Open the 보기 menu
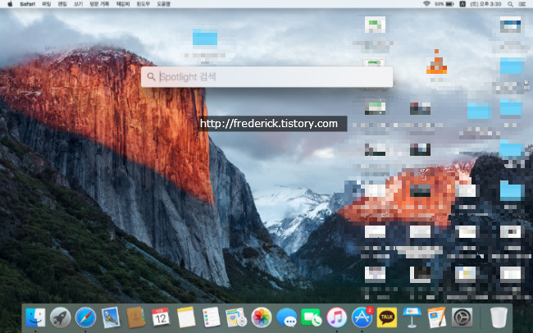 click(x=78, y=4)
